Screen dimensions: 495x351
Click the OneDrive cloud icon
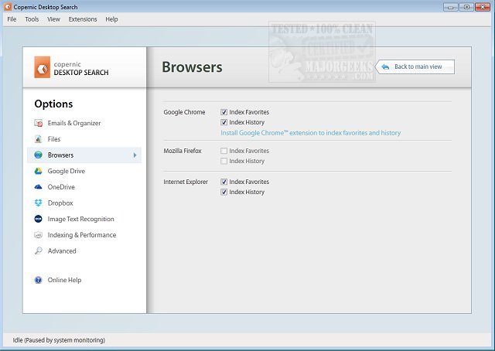click(38, 187)
